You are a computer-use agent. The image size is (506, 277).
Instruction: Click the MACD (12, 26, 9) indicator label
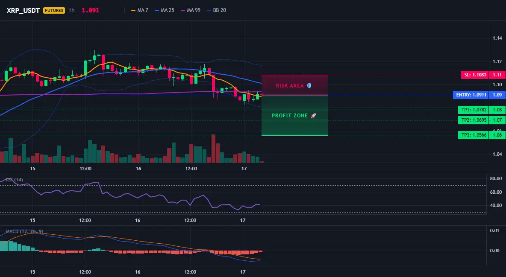(x=24, y=231)
